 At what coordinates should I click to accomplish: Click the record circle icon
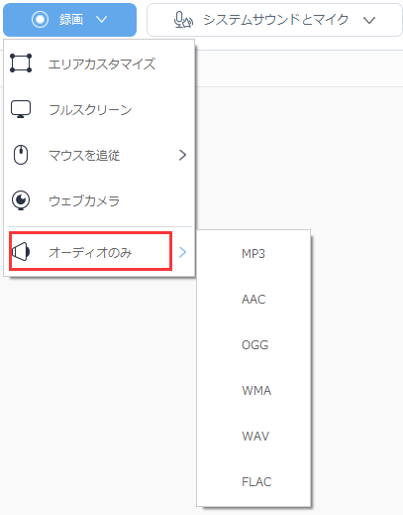tap(40, 20)
